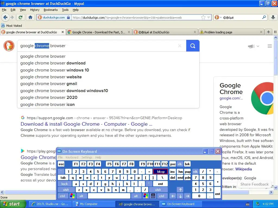Expand the chevron next to megaphone icon

point(258,46)
